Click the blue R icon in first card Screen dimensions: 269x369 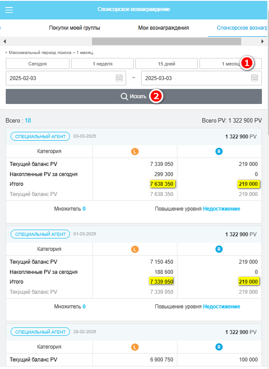tap(219, 151)
